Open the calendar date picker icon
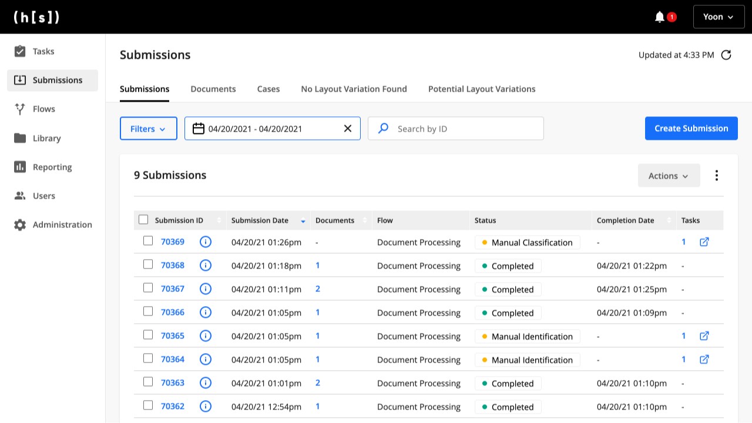Viewport: 752px width, 423px height. click(199, 129)
